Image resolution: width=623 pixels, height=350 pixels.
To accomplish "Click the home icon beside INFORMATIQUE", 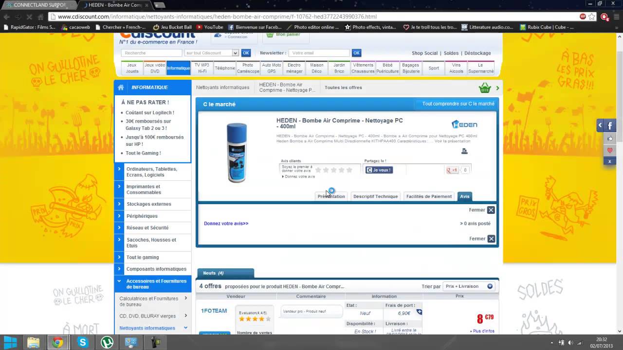I will click(x=121, y=87).
